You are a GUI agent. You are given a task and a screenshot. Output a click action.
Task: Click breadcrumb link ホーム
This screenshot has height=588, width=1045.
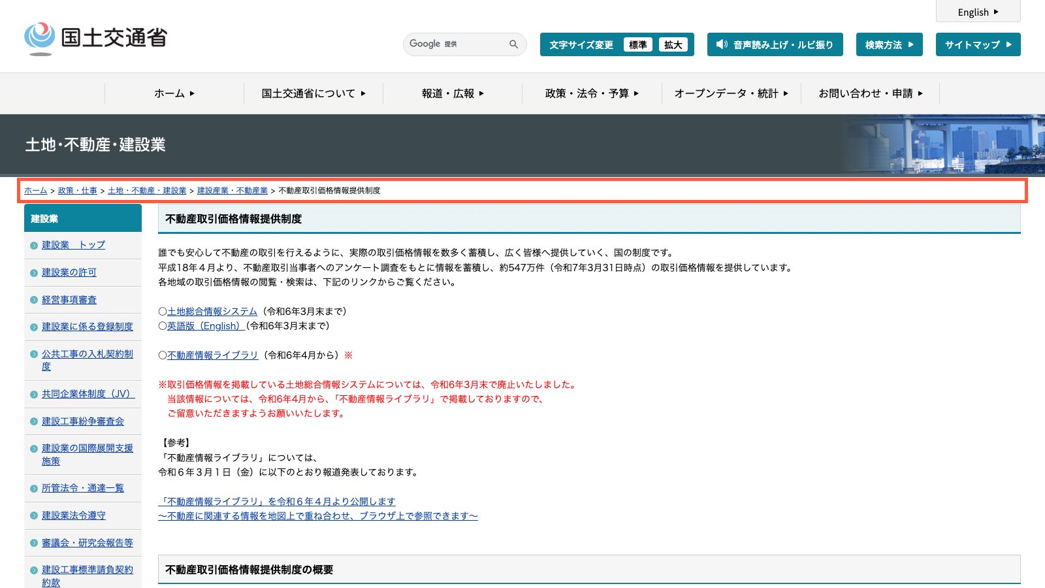point(35,191)
